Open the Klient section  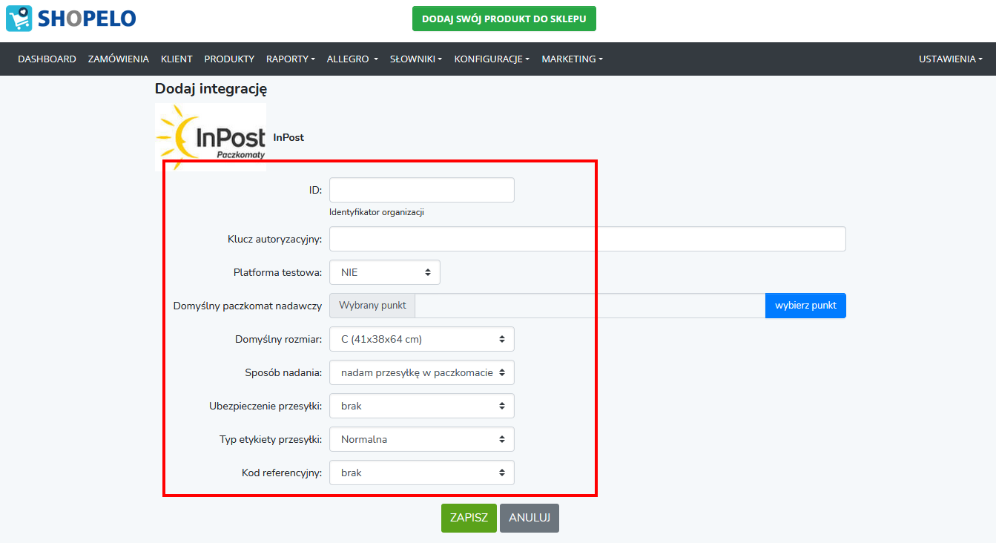pyautogui.click(x=177, y=59)
